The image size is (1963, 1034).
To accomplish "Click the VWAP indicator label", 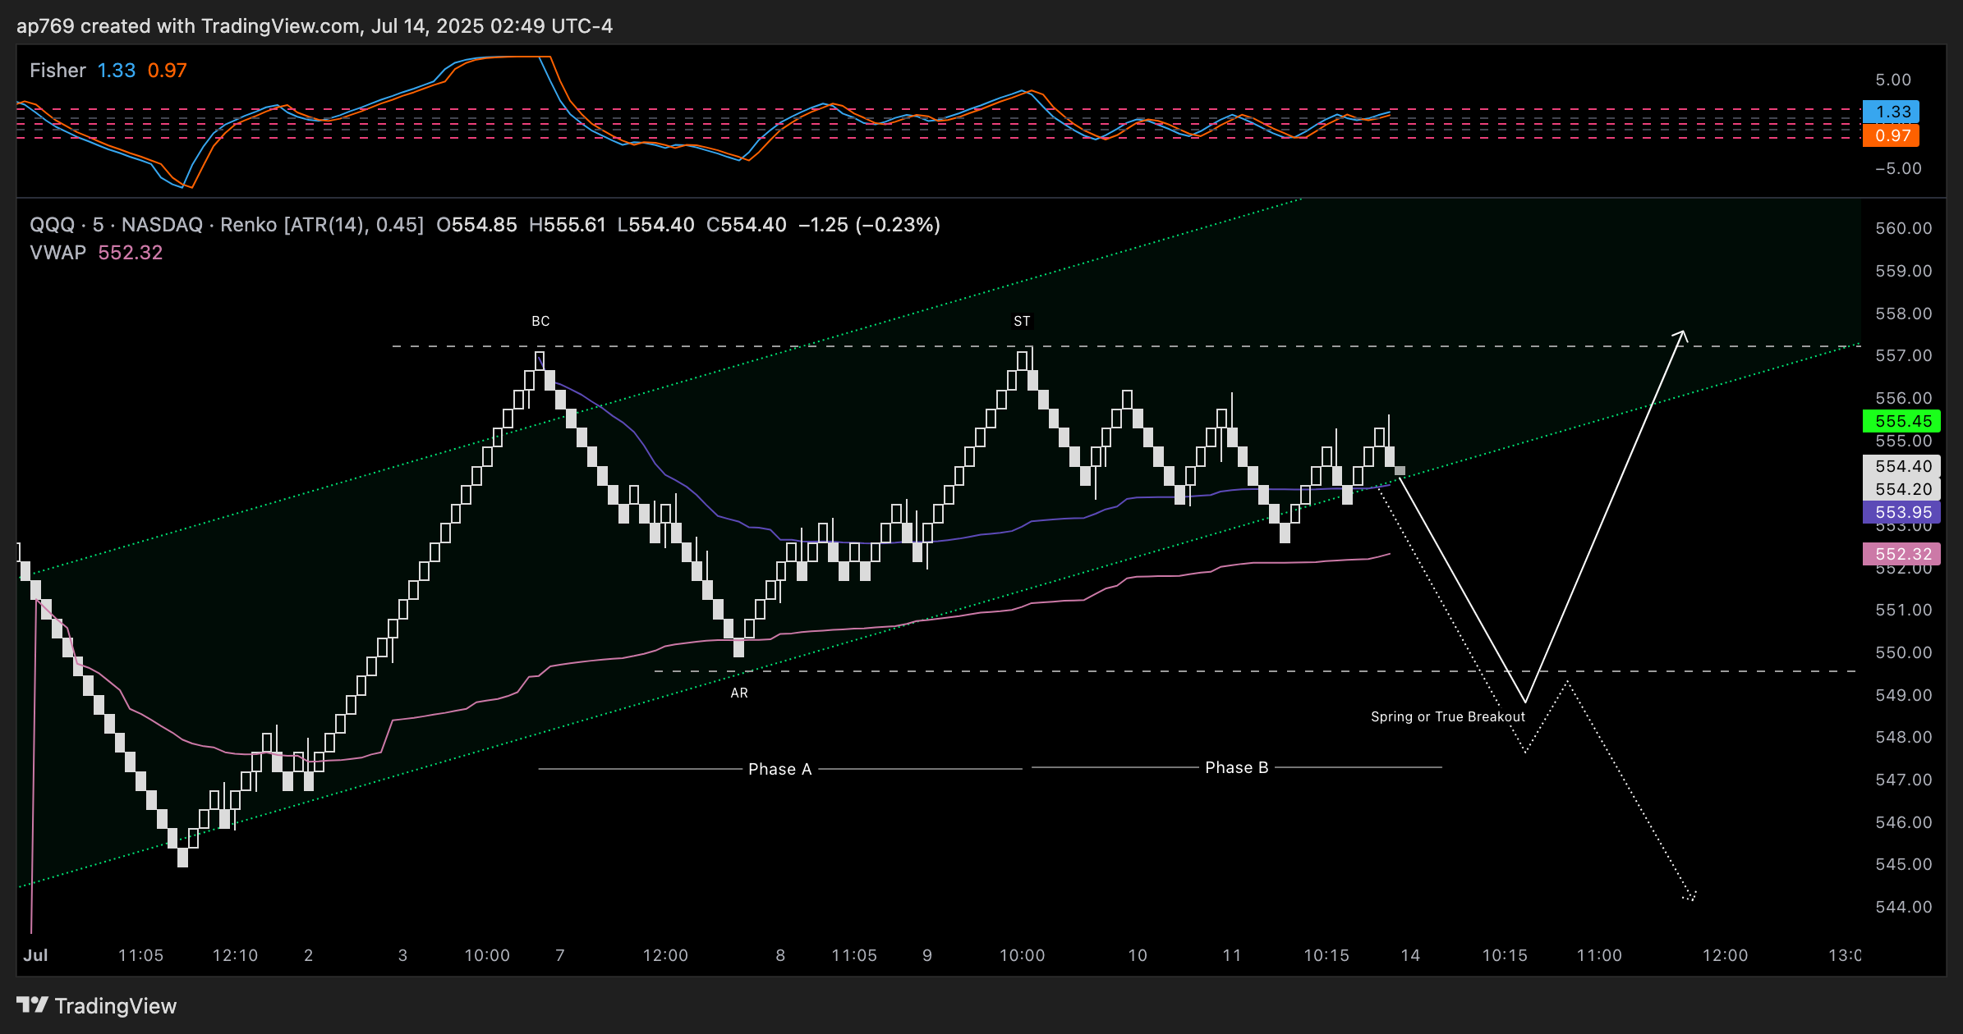I will tap(57, 253).
